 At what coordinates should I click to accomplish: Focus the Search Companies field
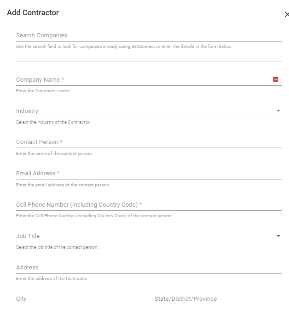149,36
